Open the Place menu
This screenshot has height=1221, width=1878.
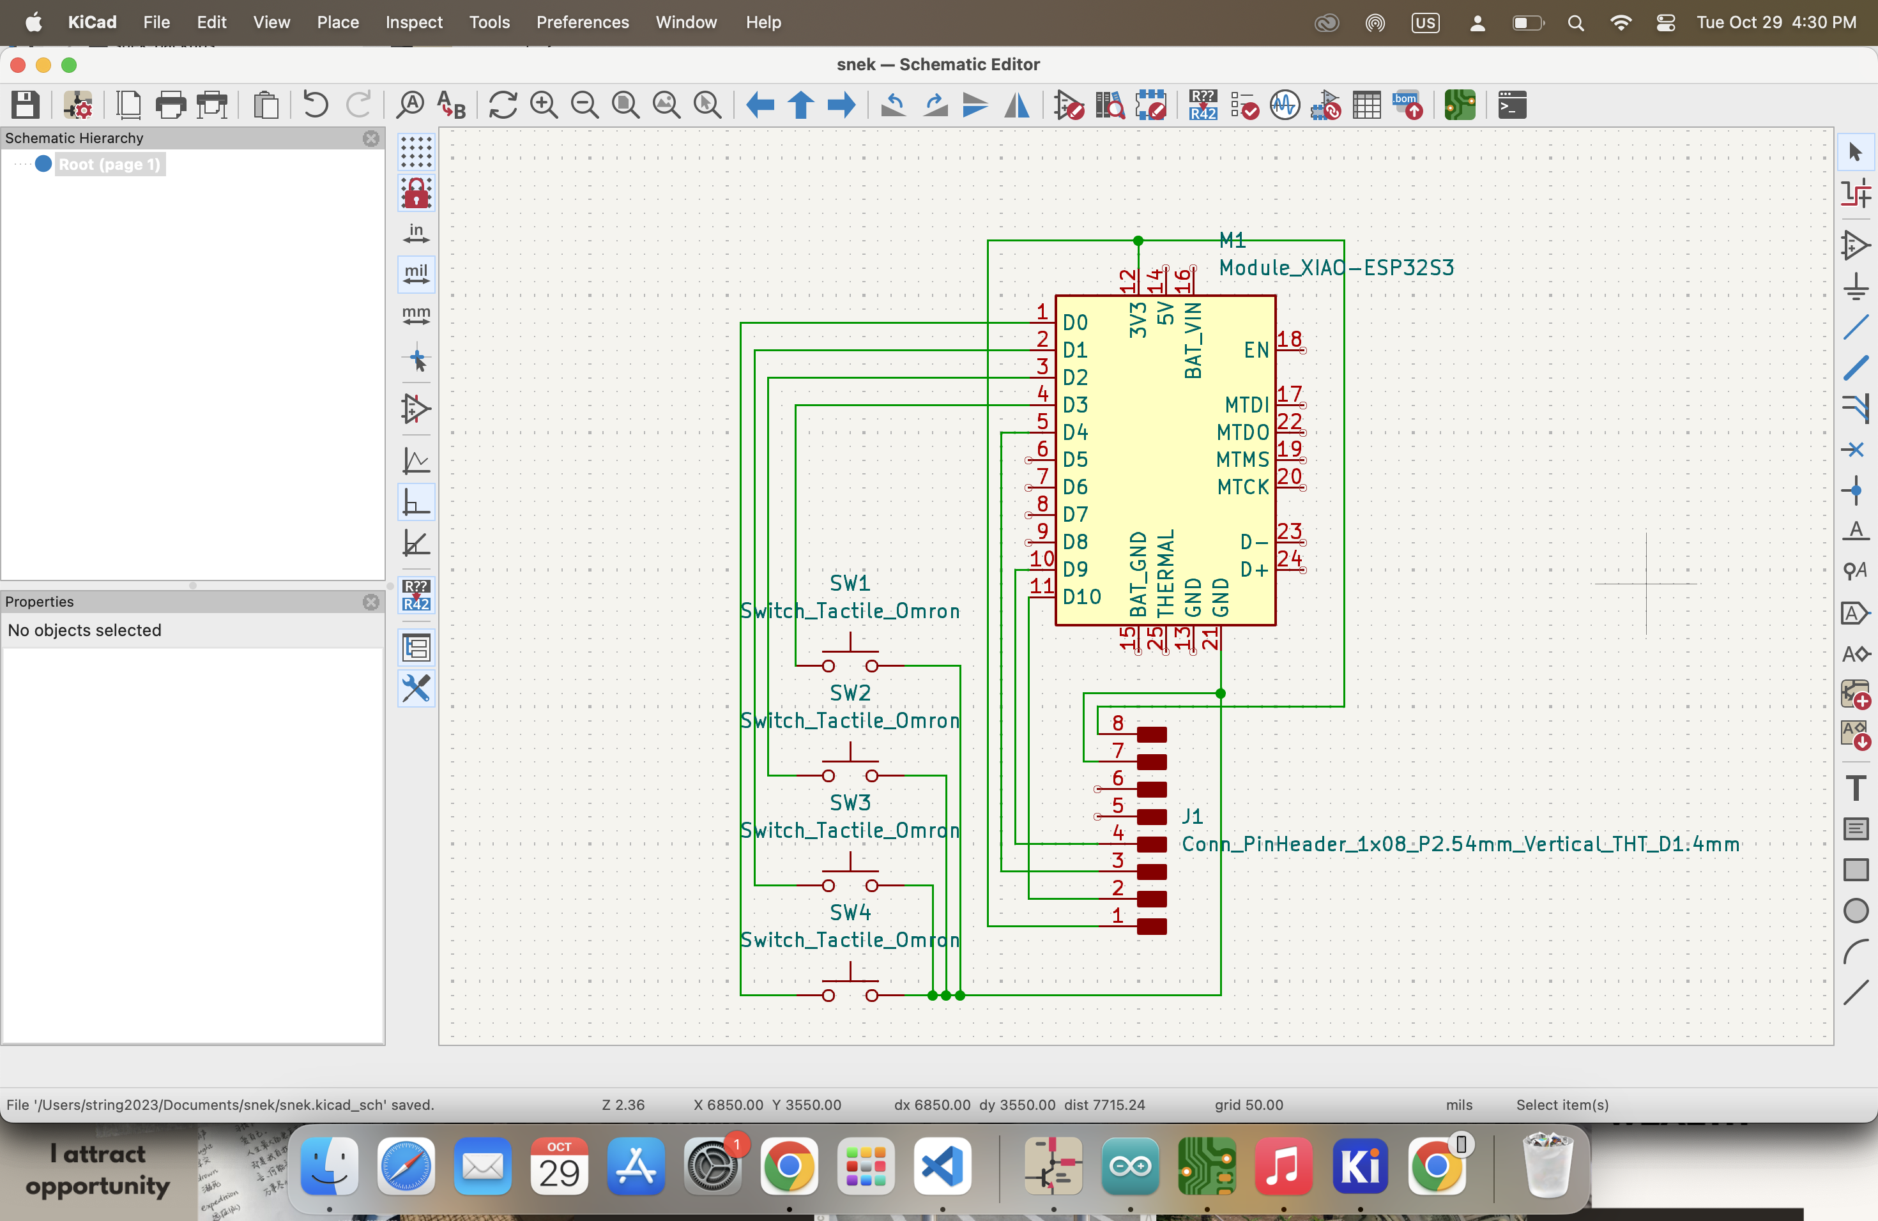coord(338,22)
